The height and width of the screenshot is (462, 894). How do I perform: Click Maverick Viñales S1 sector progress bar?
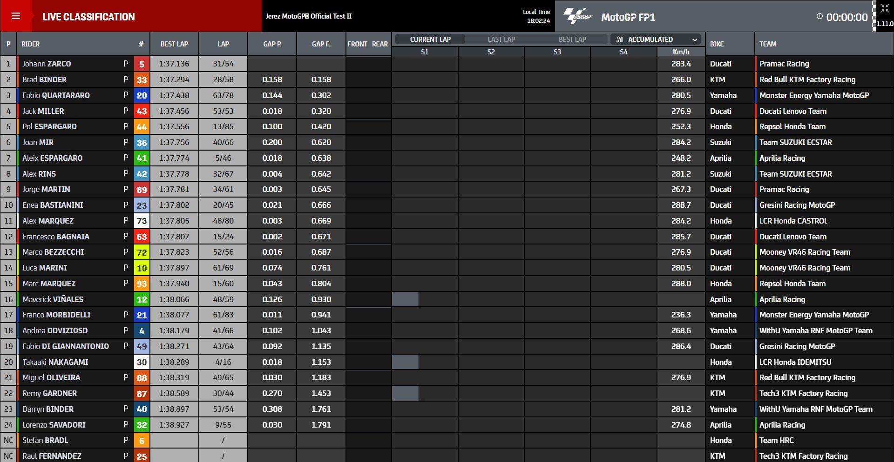(405, 299)
